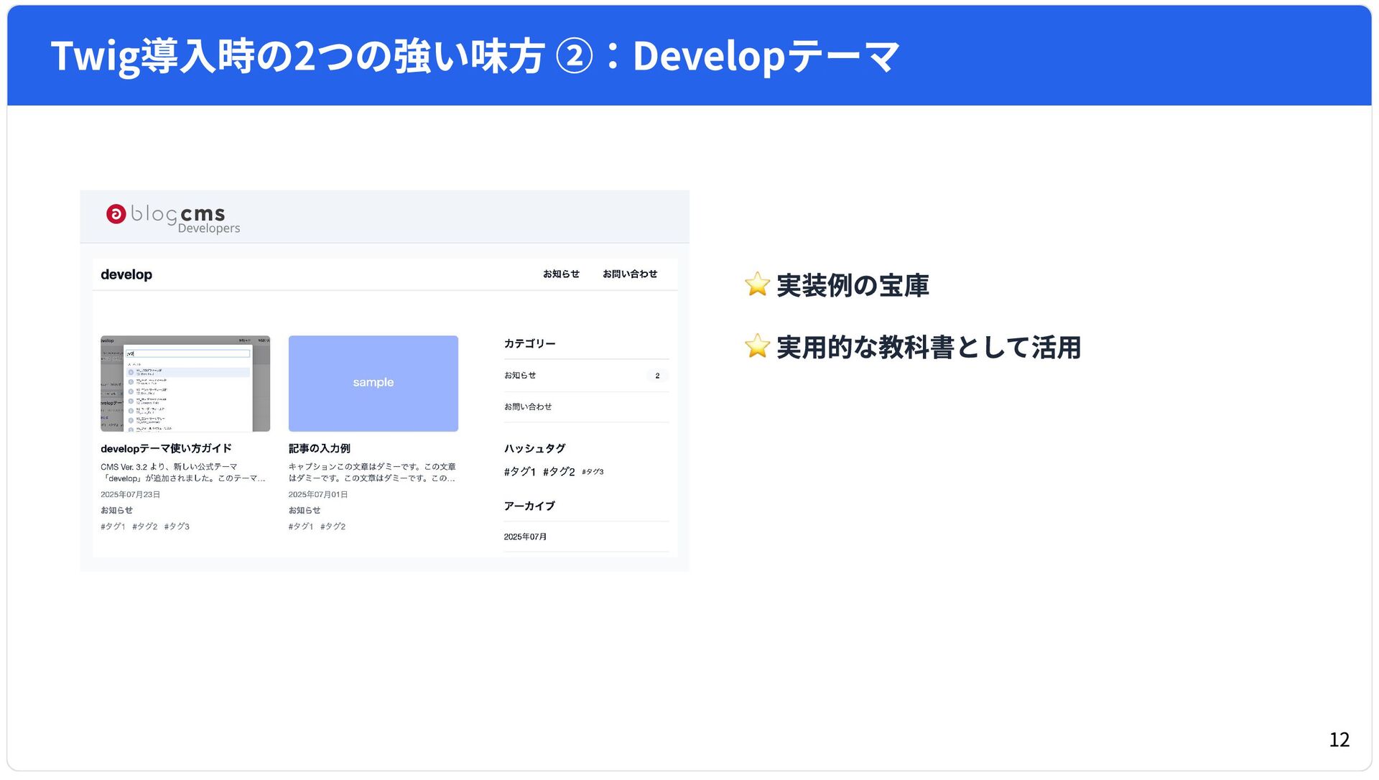Click the #タグ2 hashtag in the sidebar
Screen dimensions: 1379x780
click(x=559, y=472)
